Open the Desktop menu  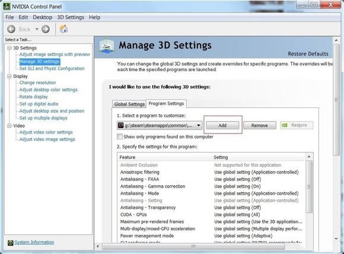tap(43, 17)
